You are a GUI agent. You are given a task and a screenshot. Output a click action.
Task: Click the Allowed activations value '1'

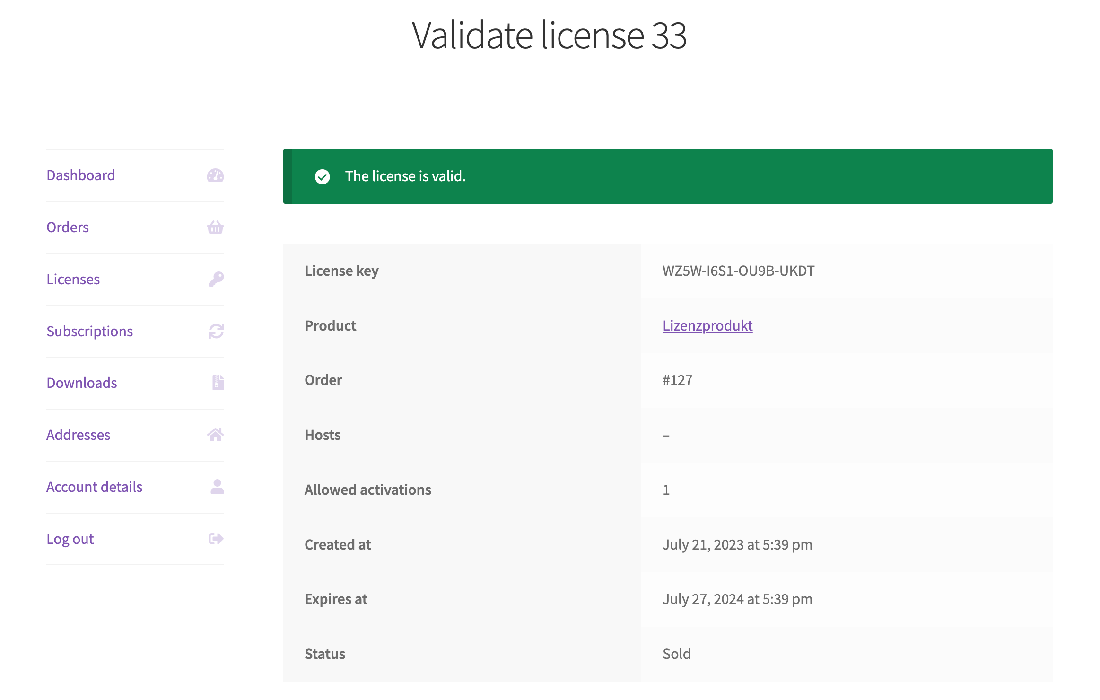[x=666, y=490]
